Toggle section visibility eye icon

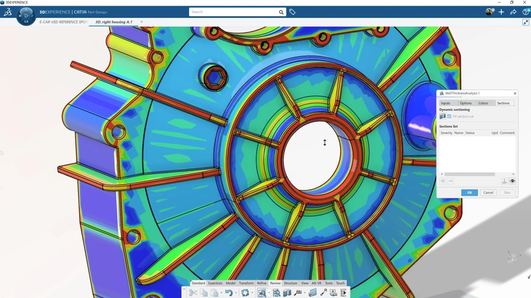[x=512, y=181]
